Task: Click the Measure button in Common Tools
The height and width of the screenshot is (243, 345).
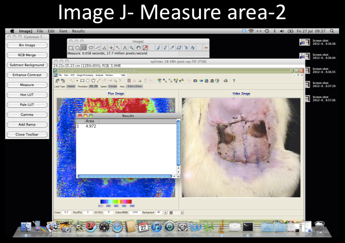Action: pyautogui.click(x=27, y=85)
